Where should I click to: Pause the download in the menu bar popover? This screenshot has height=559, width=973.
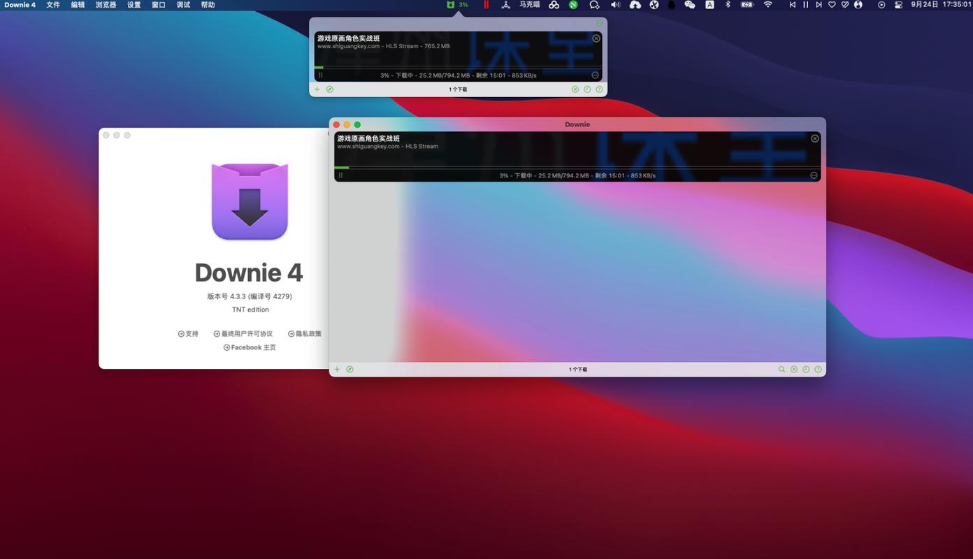[320, 75]
